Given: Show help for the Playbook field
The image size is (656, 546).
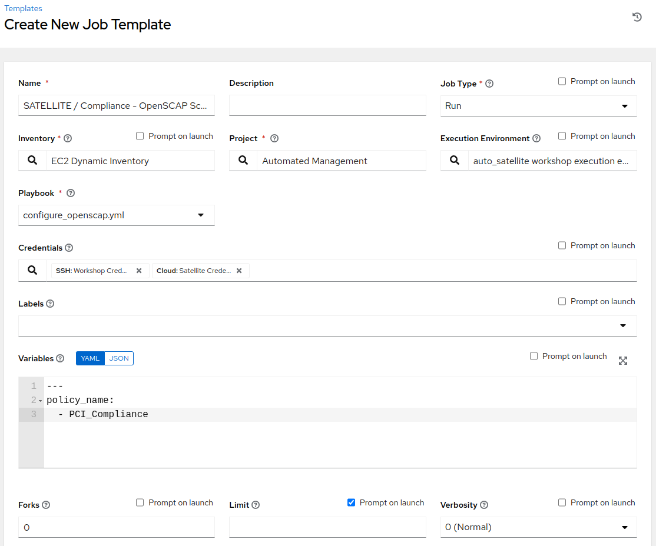Looking at the screenshot, I should 71,193.
